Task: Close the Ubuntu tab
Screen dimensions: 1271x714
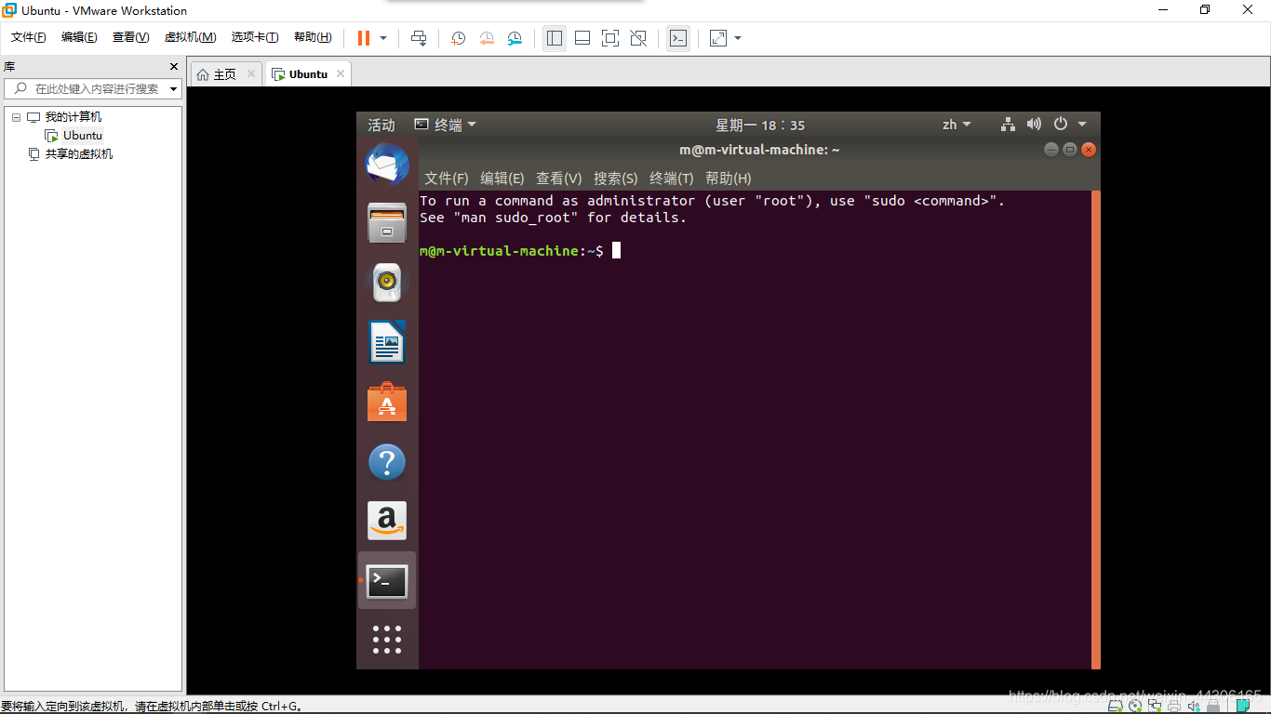Action: pyautogui.click(x=341, y=73)
